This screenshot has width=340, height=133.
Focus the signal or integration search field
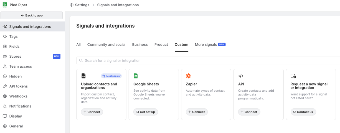[x=208, y=60]
